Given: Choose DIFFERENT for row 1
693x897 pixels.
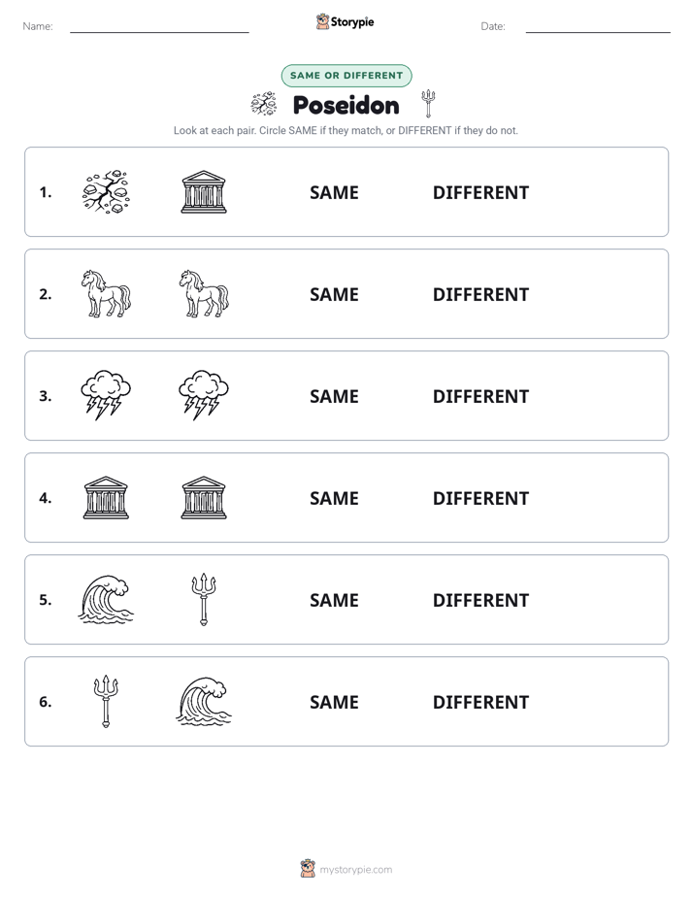Looking at the screenshot, I should tap(480, 192).
